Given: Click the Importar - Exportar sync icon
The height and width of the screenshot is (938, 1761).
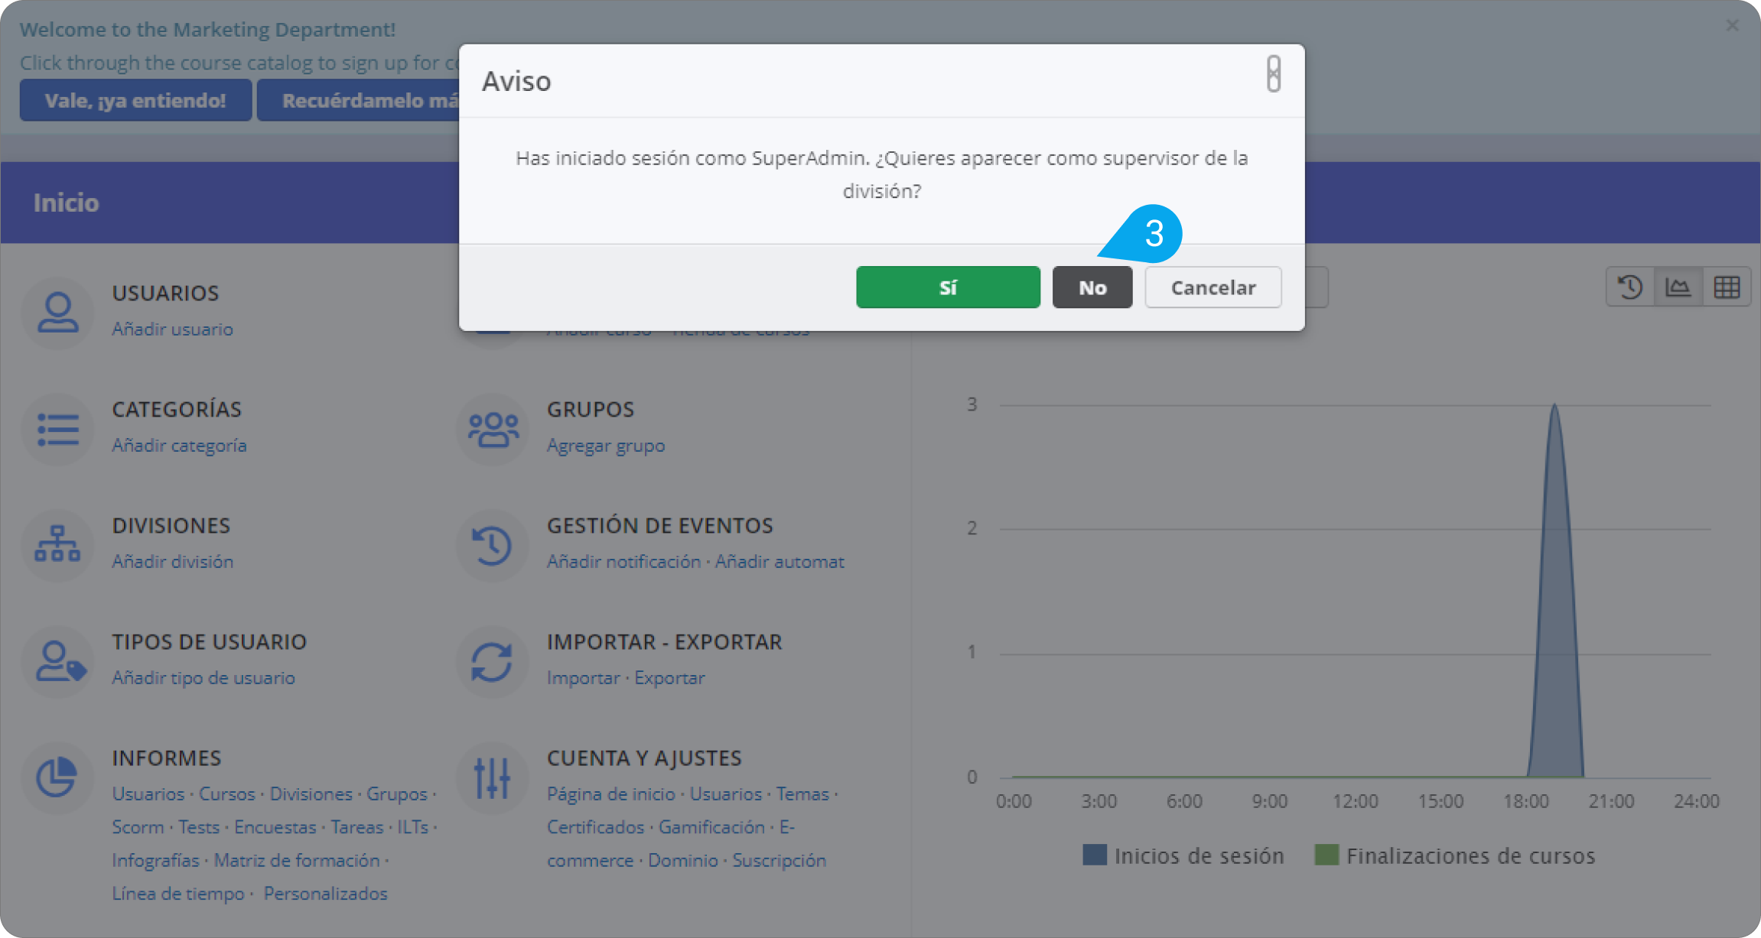Looking at the screenshot, I should (493, 661).
